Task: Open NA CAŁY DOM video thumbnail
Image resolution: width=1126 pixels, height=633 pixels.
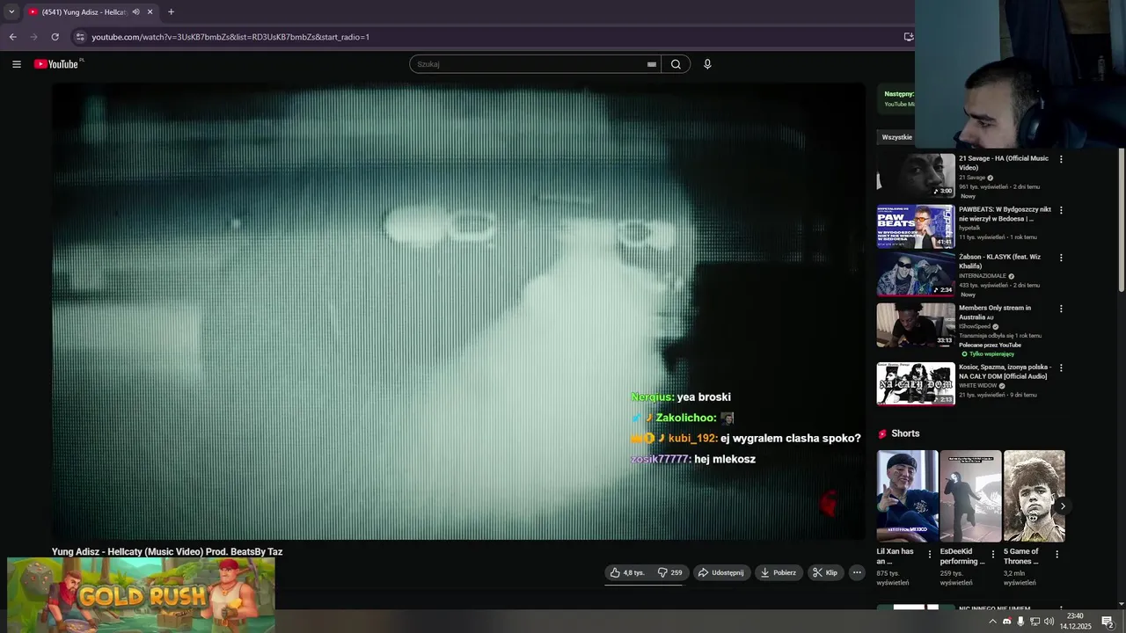Action: (916, 384)
